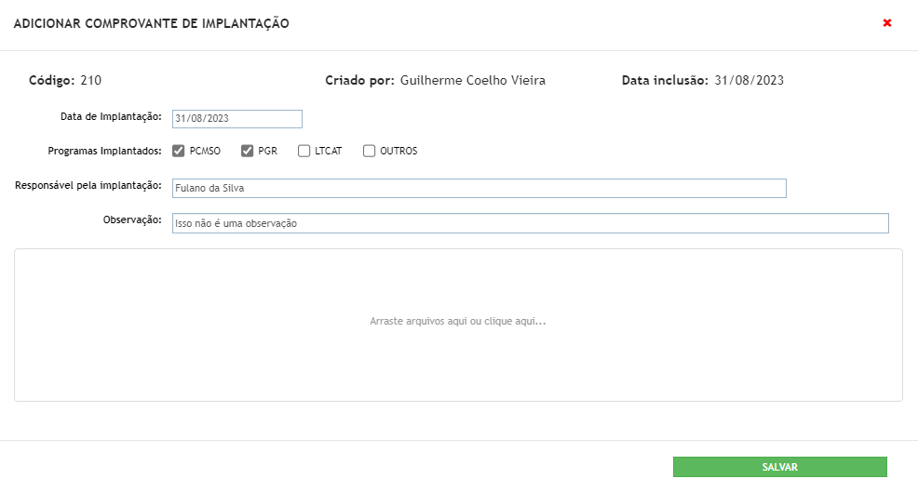Click the Programas Implantados label
Image resolution: width=918 pixels, height=492 pixels.
coord(105,151)
